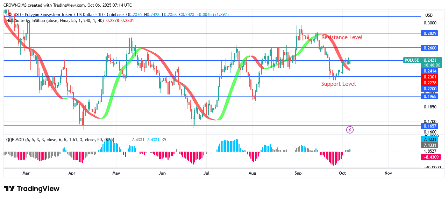
Task: Select the Support Level text annotation
Action: pos(338,84)
